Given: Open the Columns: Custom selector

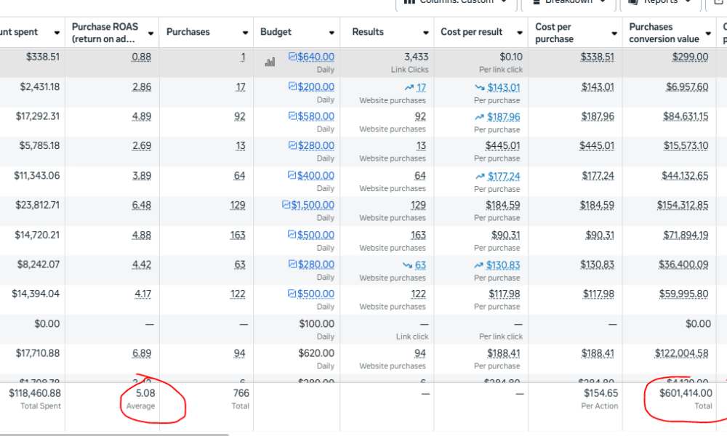Looking at the screenshot, I should [x=456, y=3].
